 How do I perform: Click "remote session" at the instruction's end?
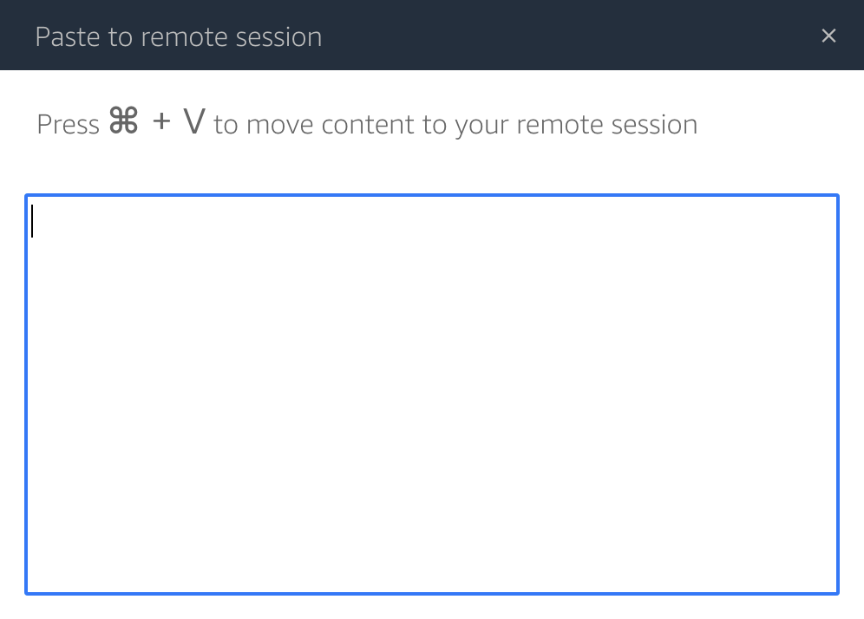click(x=606, y=125)
